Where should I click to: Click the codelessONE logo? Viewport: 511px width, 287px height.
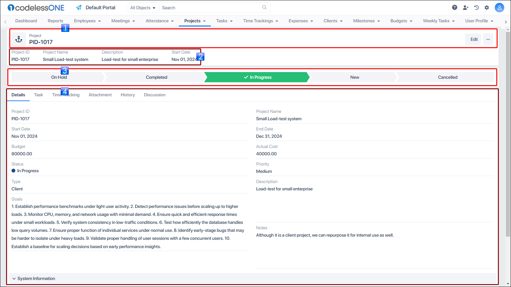36,8
